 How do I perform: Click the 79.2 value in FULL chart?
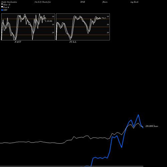click(x=104, y=18)
